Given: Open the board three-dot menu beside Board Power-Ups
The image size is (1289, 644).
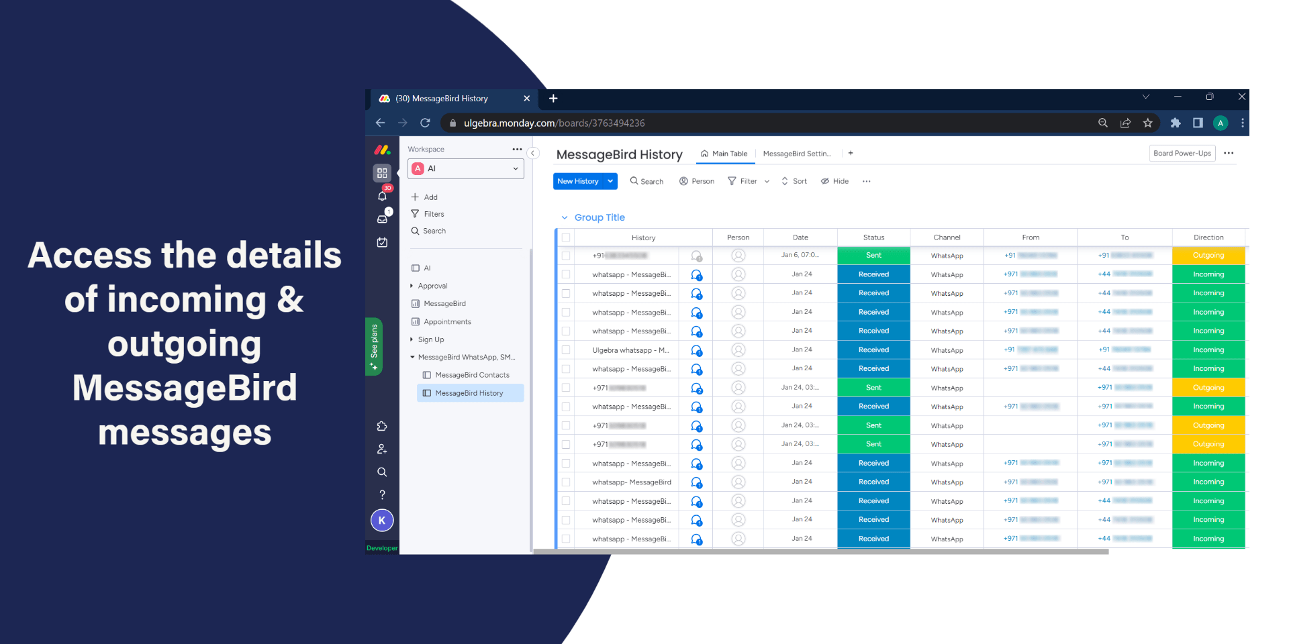Looking at the screenshot, I should pyautogui.click(x=1229, y=153).
